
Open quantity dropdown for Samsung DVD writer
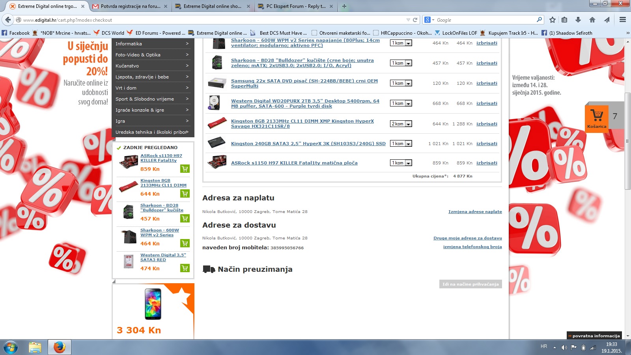pos(401,83)
